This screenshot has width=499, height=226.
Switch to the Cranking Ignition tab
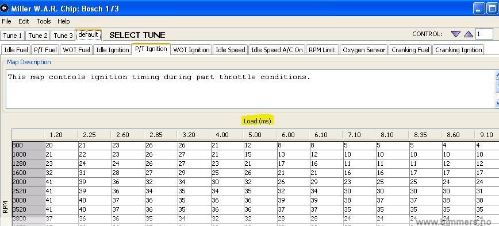(x=458, y=50)
